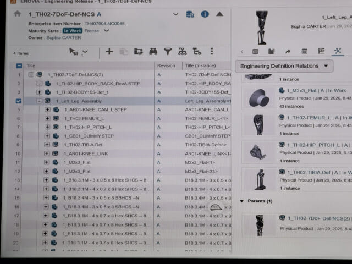The image size is (352, 264).
Task: Sort by the Revision column header
Action: (166, 65)
